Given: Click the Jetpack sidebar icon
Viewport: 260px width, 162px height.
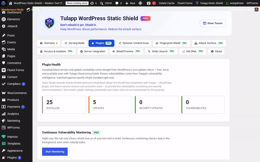Looking at the screenshot, I should [x=4, y=26].
